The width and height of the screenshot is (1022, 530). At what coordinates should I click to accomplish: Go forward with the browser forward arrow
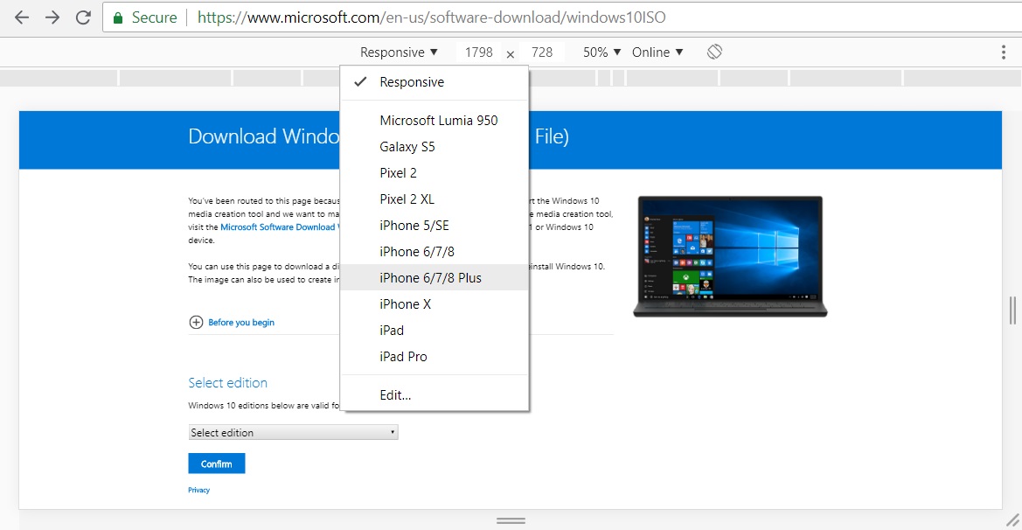(52, 17)
